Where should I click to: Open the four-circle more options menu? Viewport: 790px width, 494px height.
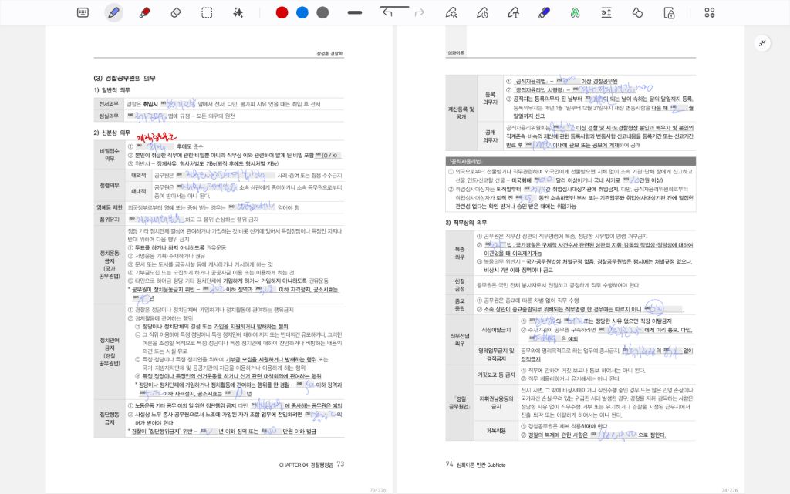tap(710, 12)
